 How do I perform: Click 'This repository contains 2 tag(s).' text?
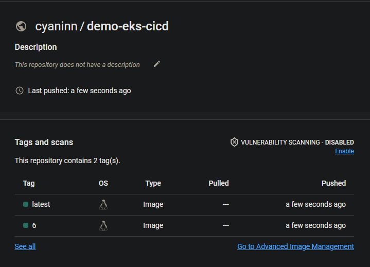coord(67,161)
